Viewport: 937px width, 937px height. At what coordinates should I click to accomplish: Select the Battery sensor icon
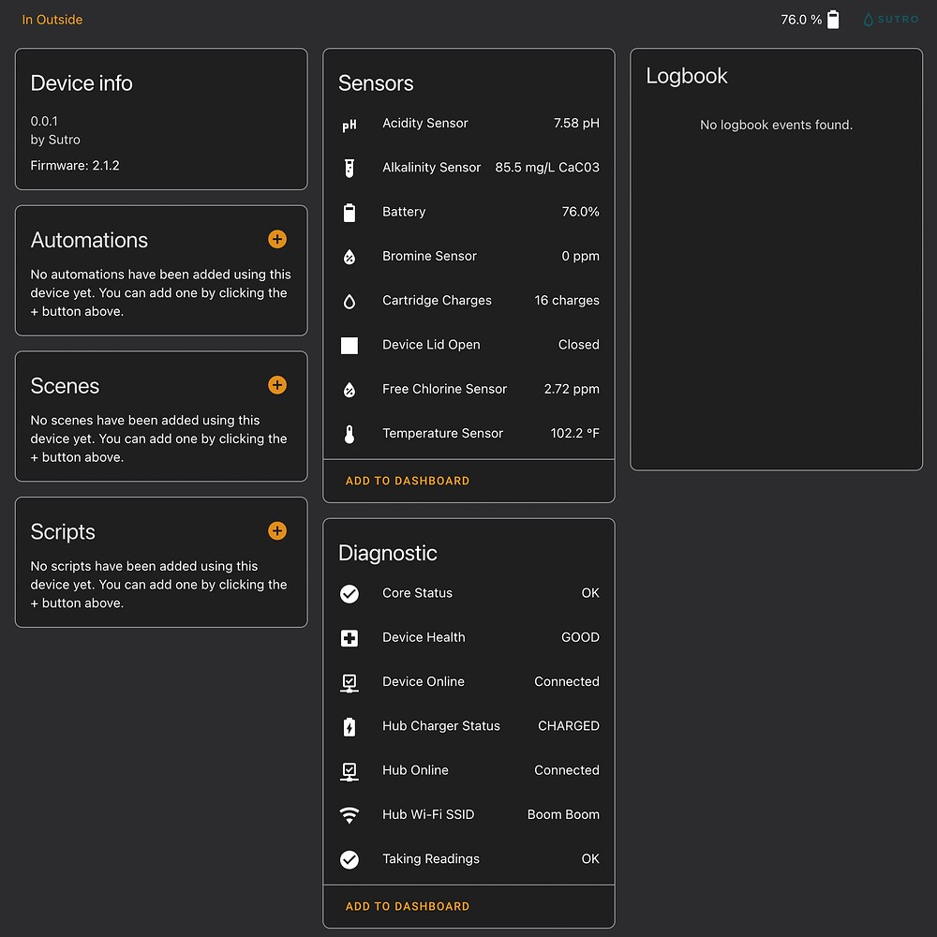[350, 212]
